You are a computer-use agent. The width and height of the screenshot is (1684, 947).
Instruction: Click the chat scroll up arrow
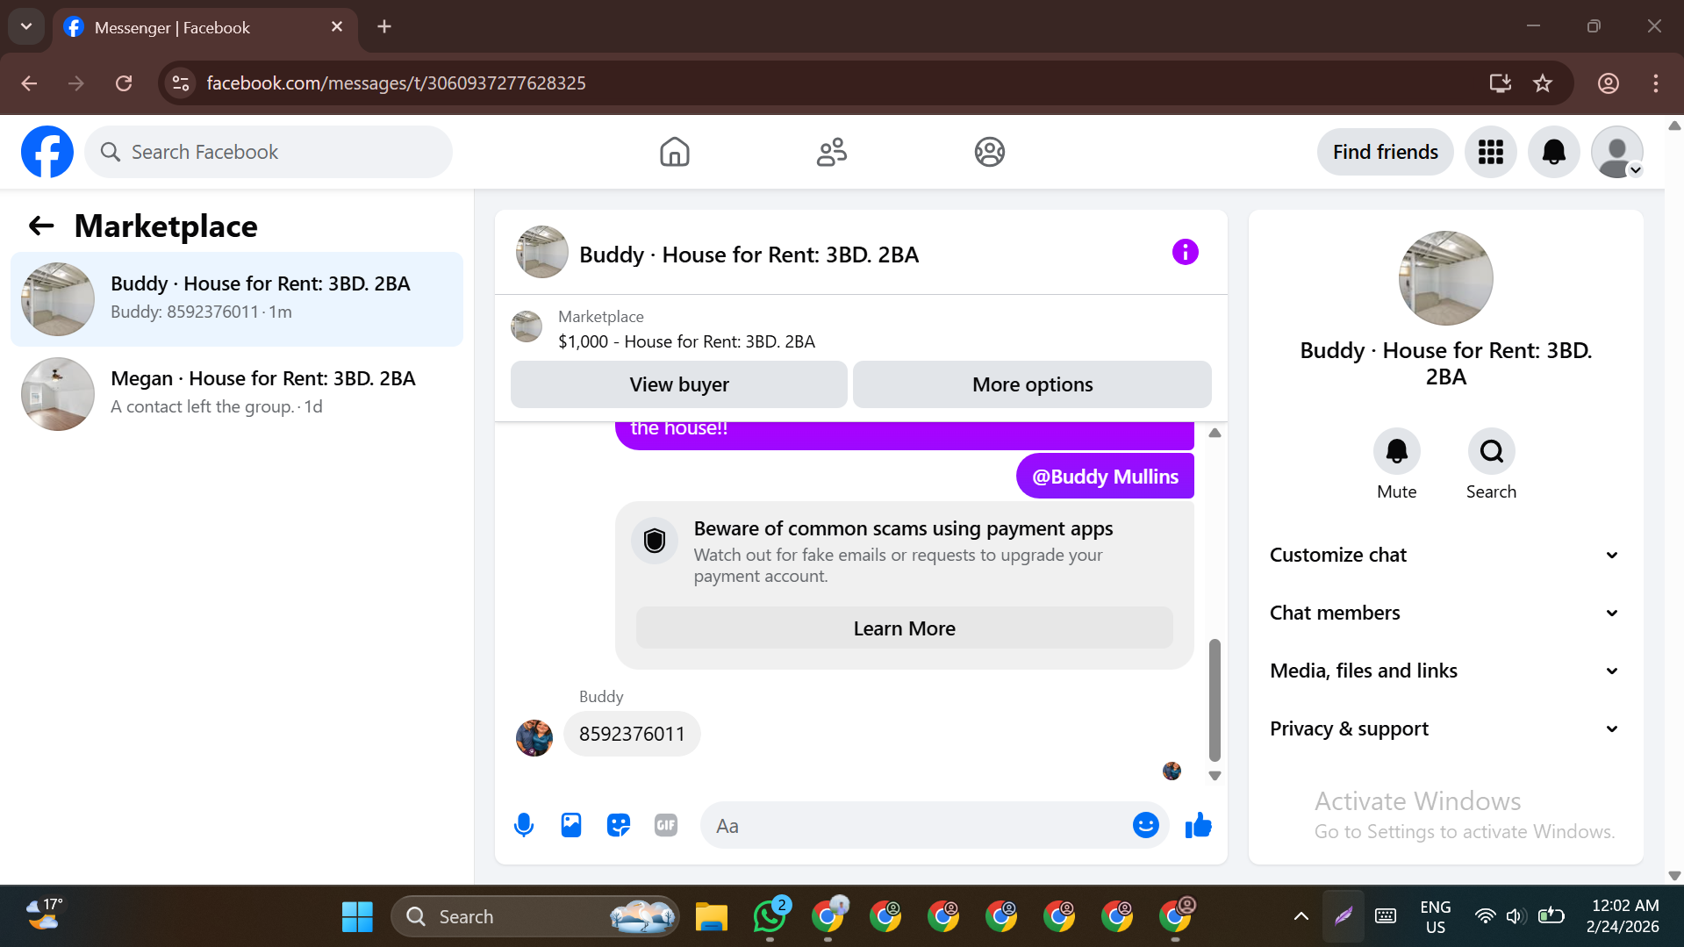(x=1215, y=433)
